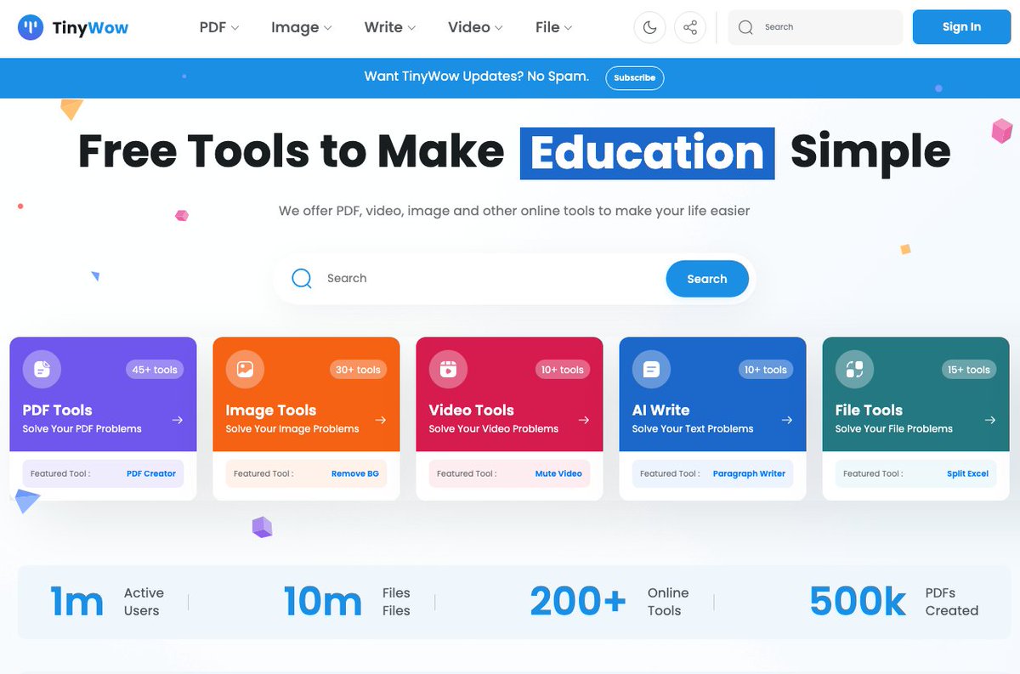Click the Subscribe button in banner

[x=635, y=77]
